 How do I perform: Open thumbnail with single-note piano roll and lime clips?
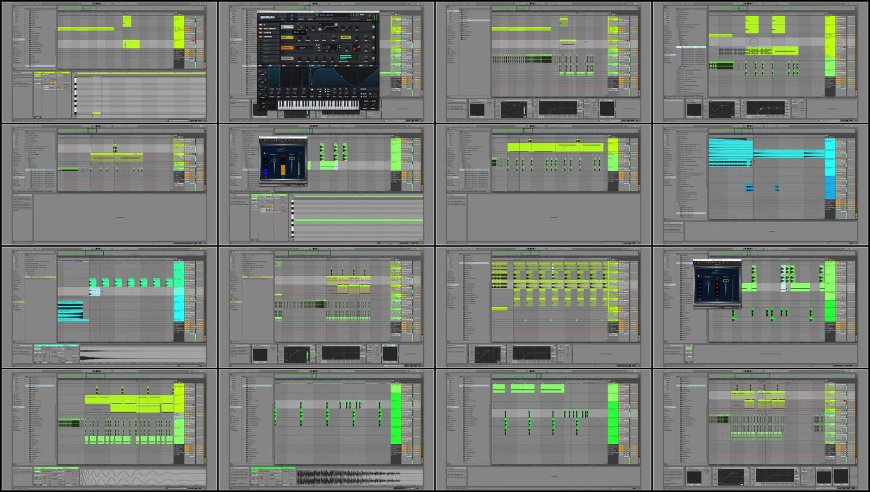(109, 62)
